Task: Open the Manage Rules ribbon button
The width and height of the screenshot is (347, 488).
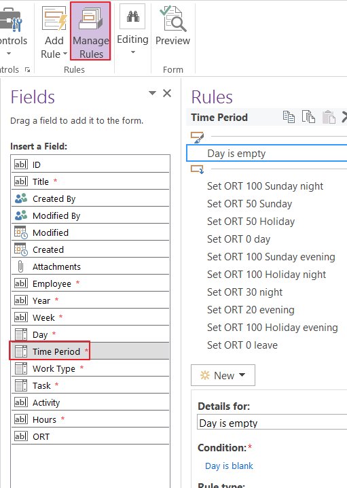Action: click(90, 31)
